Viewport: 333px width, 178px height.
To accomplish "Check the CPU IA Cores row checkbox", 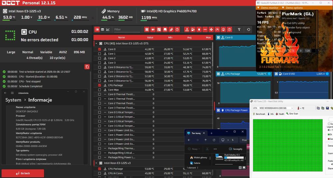I will pos(99,173).
